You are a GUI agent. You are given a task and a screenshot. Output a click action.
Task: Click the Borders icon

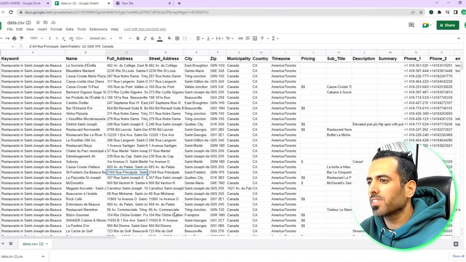(x=177, y=38)
